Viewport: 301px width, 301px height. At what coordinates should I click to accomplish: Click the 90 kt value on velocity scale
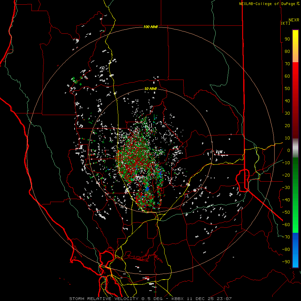coord(287,39)
